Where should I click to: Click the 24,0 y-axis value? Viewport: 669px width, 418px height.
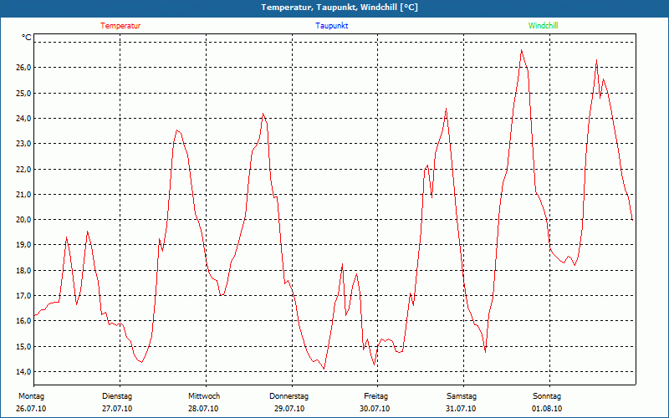tap(24, 118)
